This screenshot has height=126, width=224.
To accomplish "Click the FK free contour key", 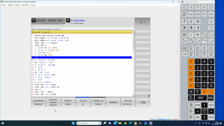I will tap(191, 35).
